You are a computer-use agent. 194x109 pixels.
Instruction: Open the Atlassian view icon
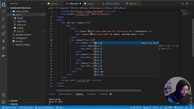[3, 41]
